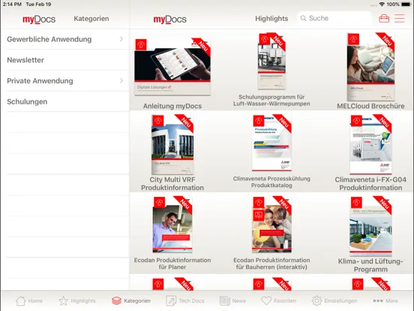Click the myDocs logo in main header
The width and height of the screenshot is (414, 311).
pyautogui.click(x=169, y=19)
